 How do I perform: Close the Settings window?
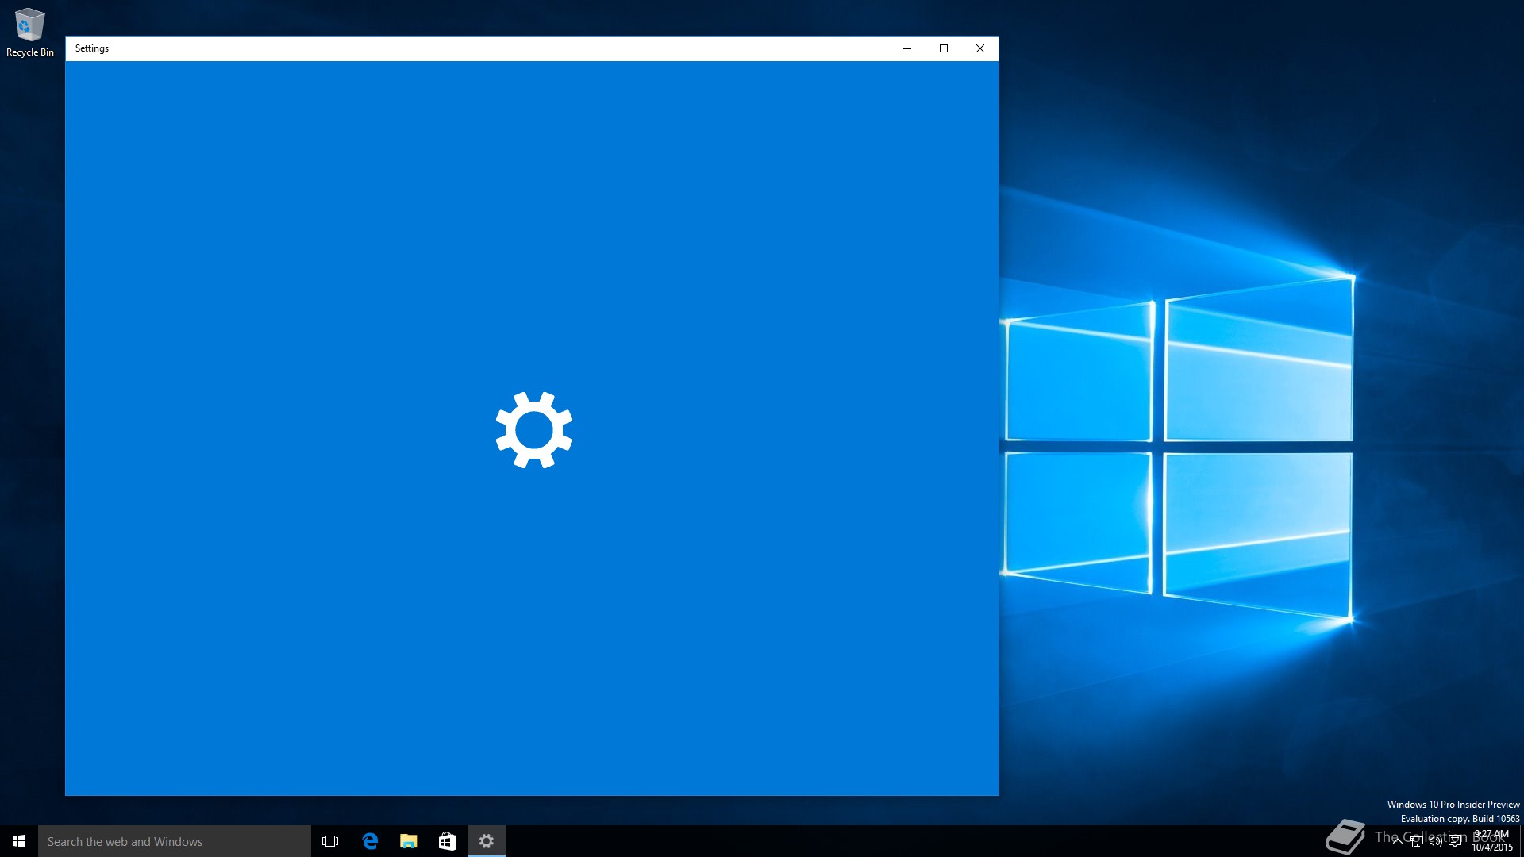[x=980, y=48]
